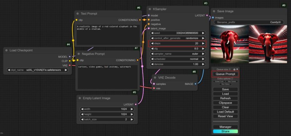Viewport: 291px width, 136px height.
Task: Click the LATENT output socket on Empty Latent Image
Action: tap(136, 105)
